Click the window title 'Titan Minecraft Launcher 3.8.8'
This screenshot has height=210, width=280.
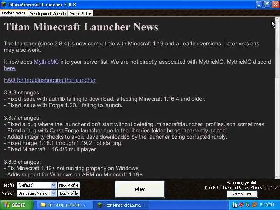coord(42,5)
